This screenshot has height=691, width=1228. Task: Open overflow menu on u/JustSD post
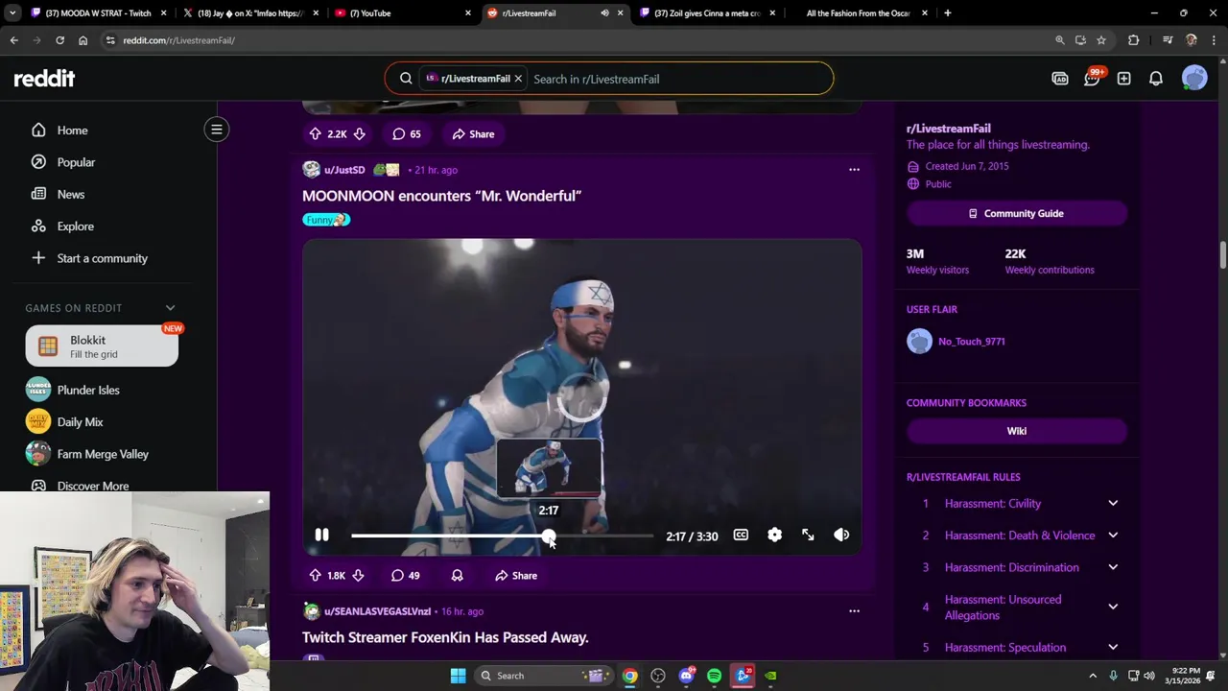pos(854,170)
